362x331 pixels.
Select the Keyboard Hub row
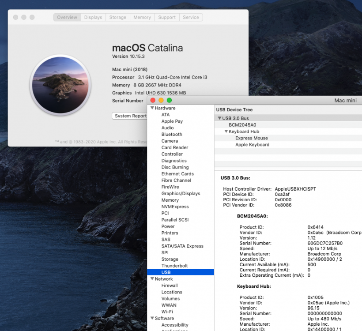pos(288,132)
